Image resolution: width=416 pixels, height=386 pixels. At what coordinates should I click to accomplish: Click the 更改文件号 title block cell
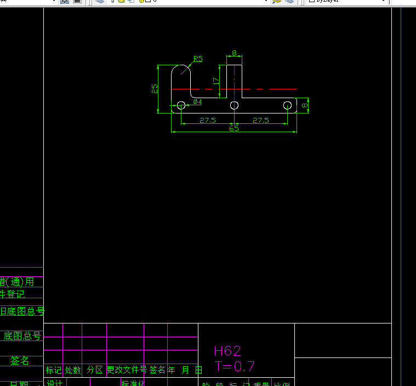127,370
